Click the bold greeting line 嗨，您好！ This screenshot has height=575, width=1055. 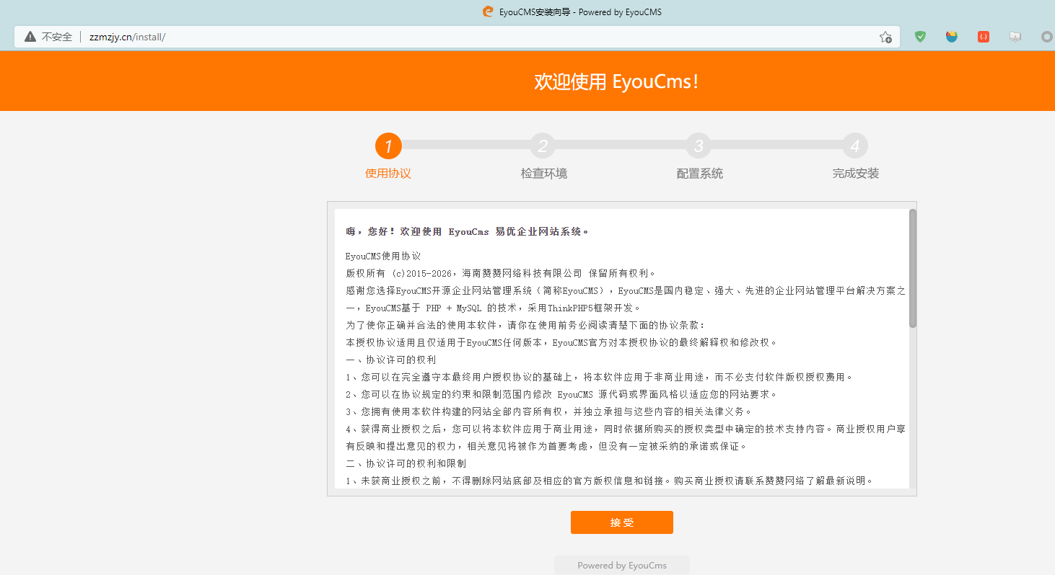[x=467, y=232]
